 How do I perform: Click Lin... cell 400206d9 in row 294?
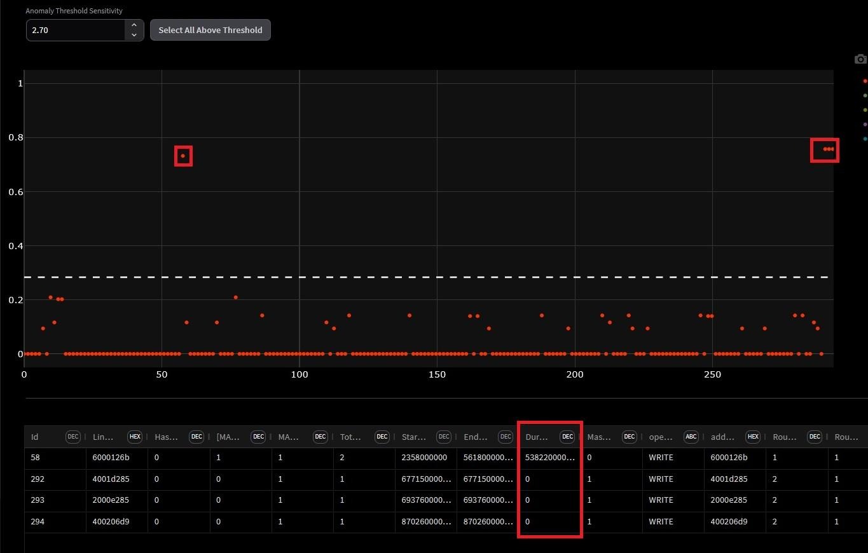click(x=117, y=522)
